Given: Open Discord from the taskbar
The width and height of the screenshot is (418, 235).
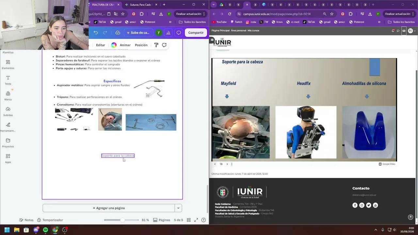Looking at the screenshot, I should [36, 230].
